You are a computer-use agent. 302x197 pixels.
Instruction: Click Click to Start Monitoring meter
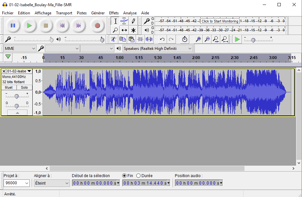click(x=220, y=21)
